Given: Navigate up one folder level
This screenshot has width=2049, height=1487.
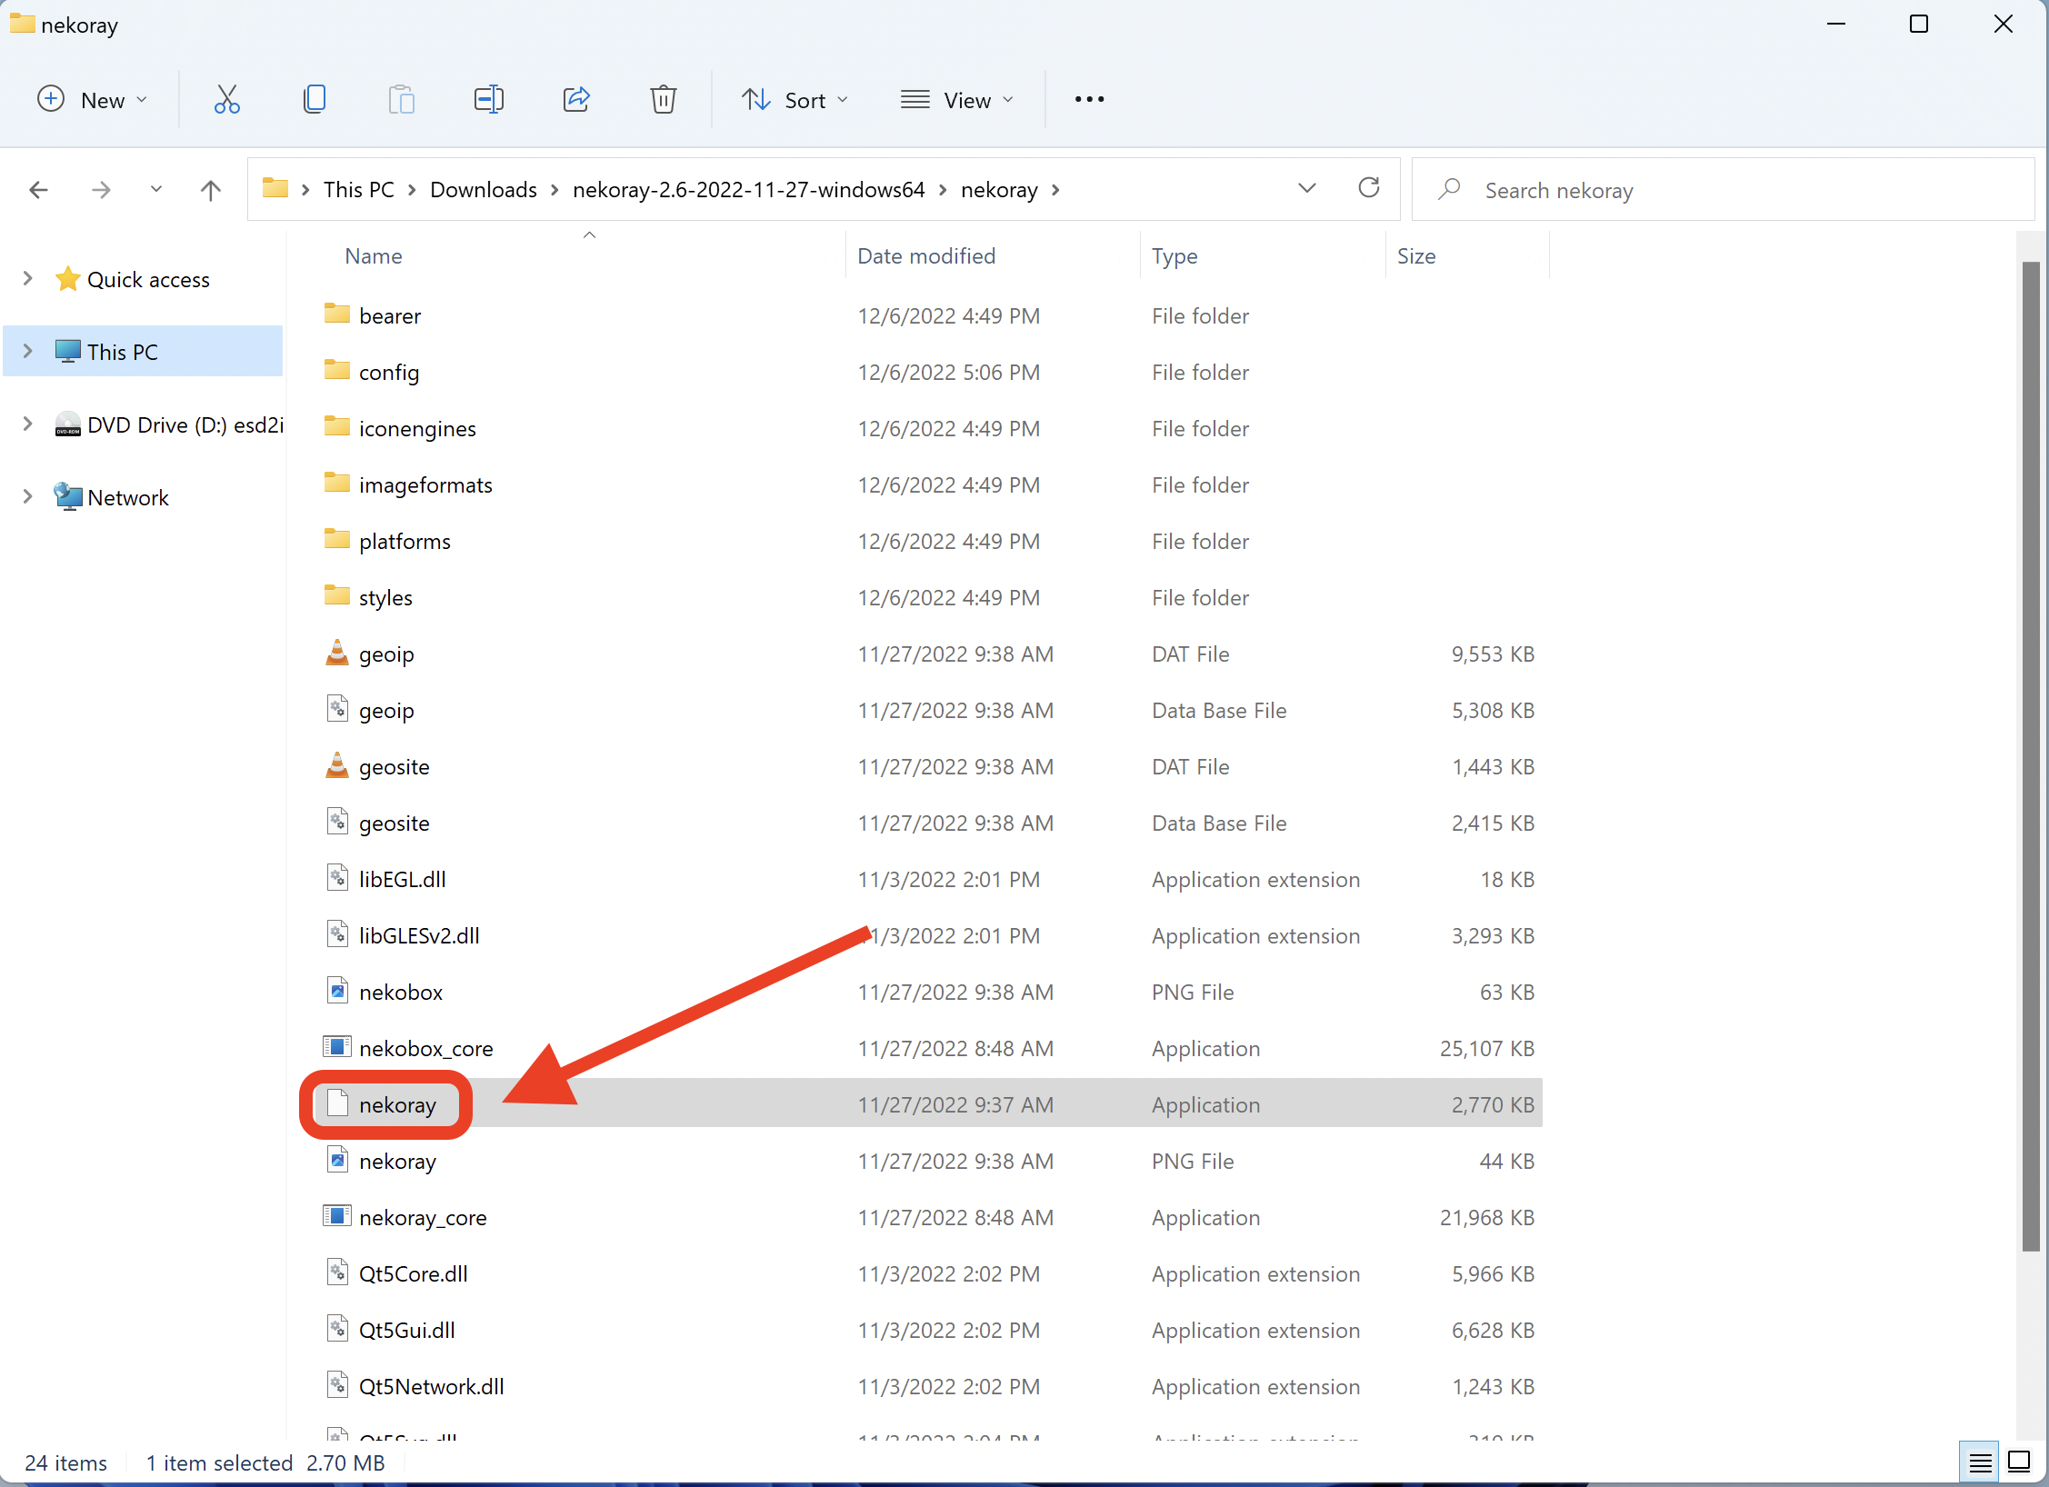Looking at the screenshot, I should click(x=210, y=190).
